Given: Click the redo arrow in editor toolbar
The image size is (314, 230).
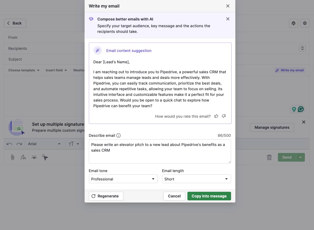Looking at the screenshot, I should (x=19, y=144).
